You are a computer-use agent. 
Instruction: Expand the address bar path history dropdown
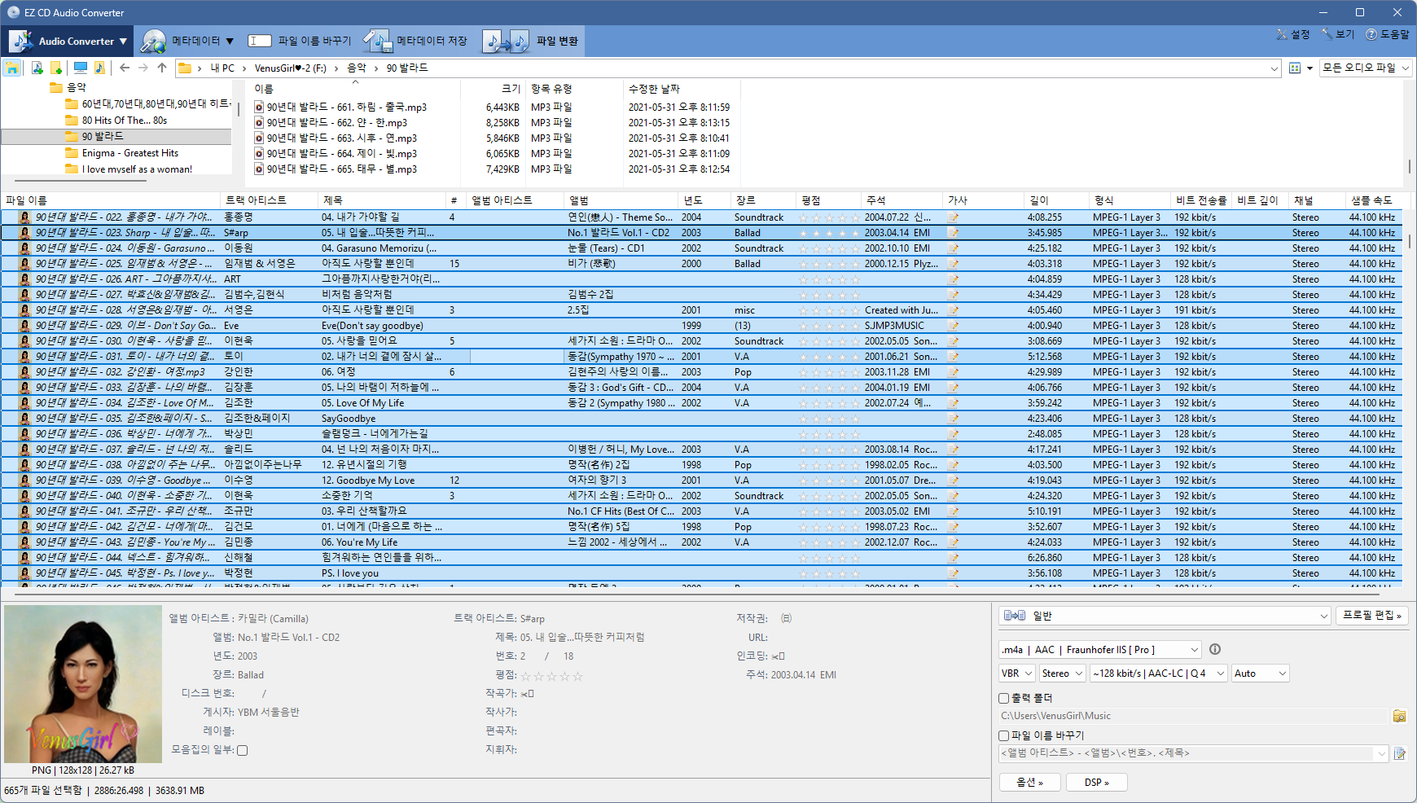click(1274, 68)
